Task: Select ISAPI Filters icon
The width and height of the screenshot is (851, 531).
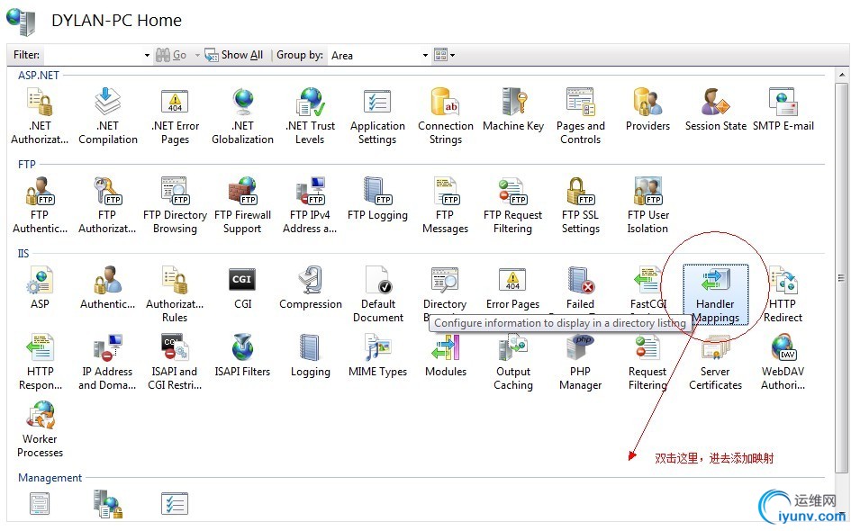Action: click(242, 355)
